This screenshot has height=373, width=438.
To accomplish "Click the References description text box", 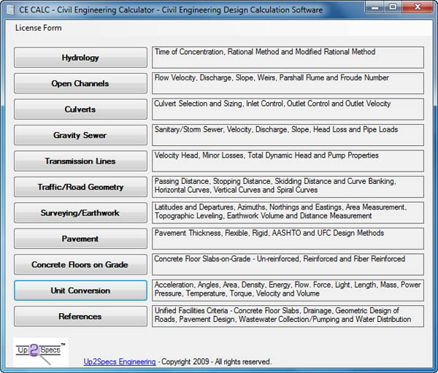I will coord(288,316).
